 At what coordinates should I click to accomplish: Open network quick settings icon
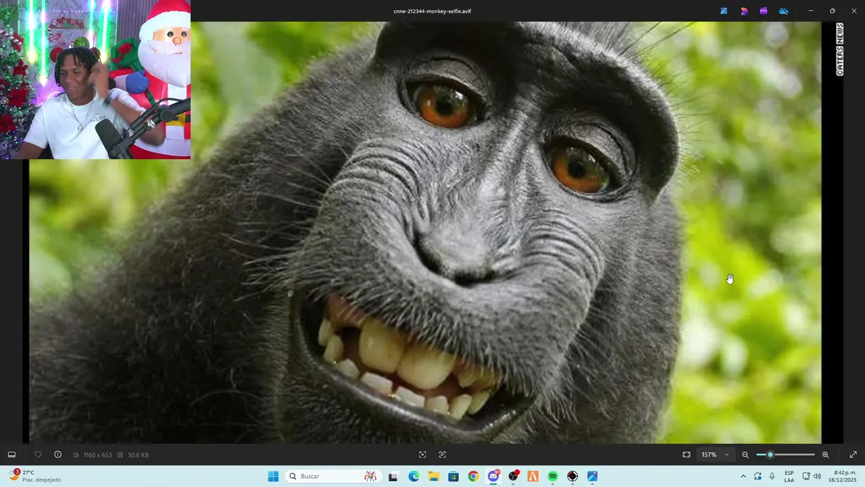click(806, 476)
